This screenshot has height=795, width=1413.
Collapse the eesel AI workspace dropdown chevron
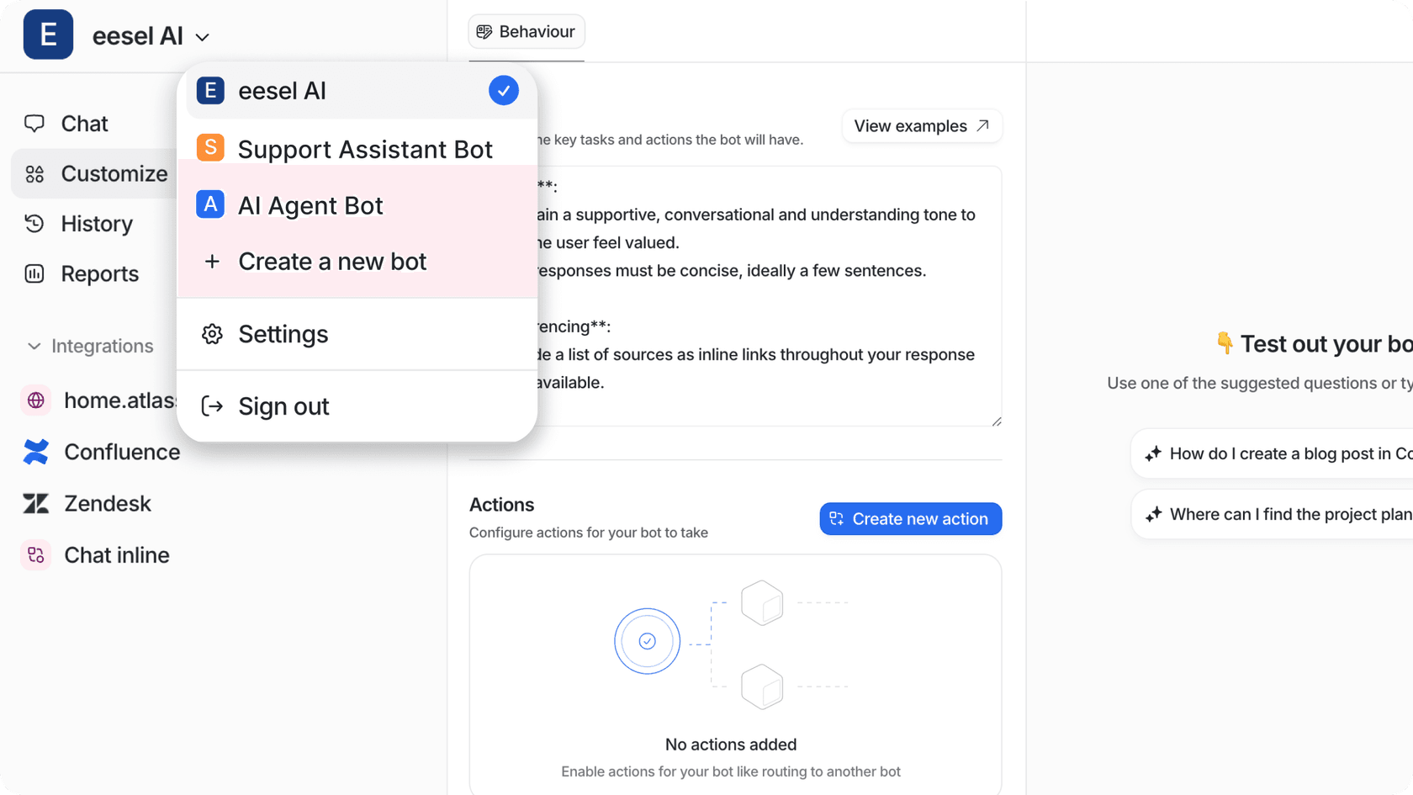202,38
